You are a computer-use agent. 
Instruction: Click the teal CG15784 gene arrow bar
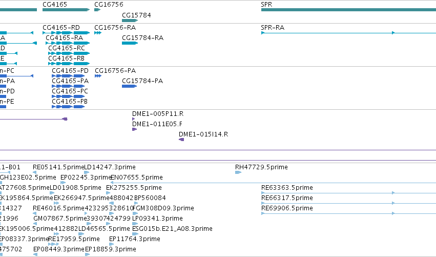pyautogui.click(x=130, y=21)
